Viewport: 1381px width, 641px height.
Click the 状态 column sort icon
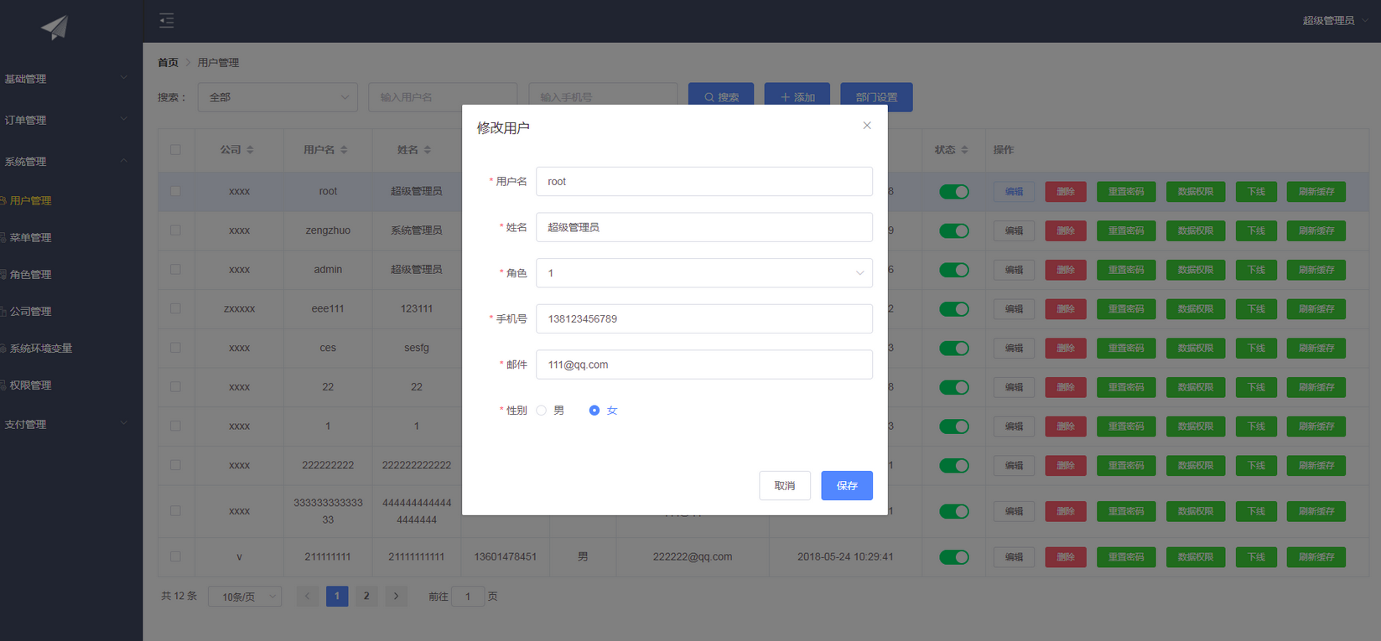tap(964, 150)
